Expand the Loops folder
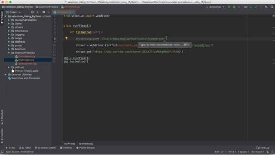 point(9,38)
